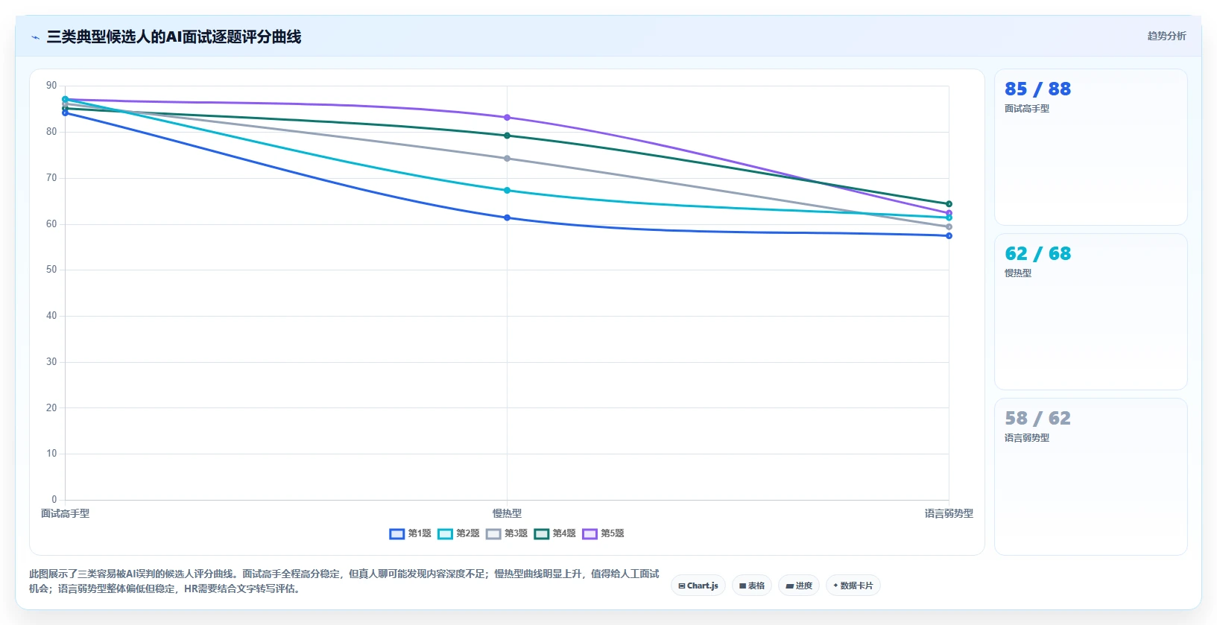Open the 62 / 68 慢热型 card
This screenshot has width=1217, height=625.
pos(1091,311)
